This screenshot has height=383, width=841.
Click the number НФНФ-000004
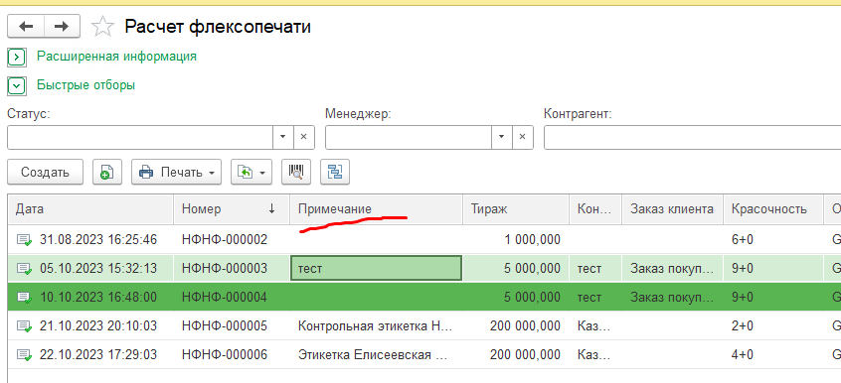point(225,297)
